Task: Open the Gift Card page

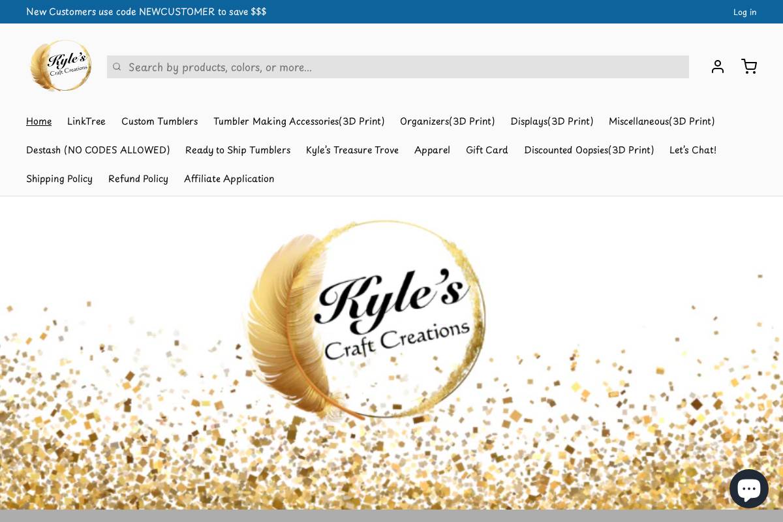Action: click(487, 150)
